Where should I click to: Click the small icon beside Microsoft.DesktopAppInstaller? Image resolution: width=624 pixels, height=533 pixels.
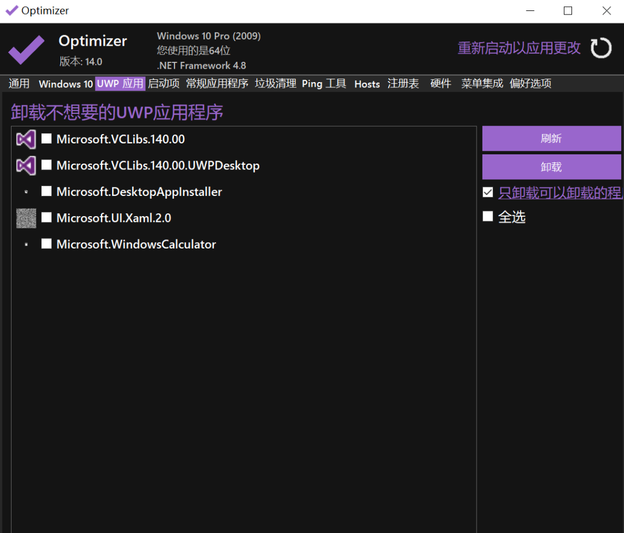tap(26, 192)
